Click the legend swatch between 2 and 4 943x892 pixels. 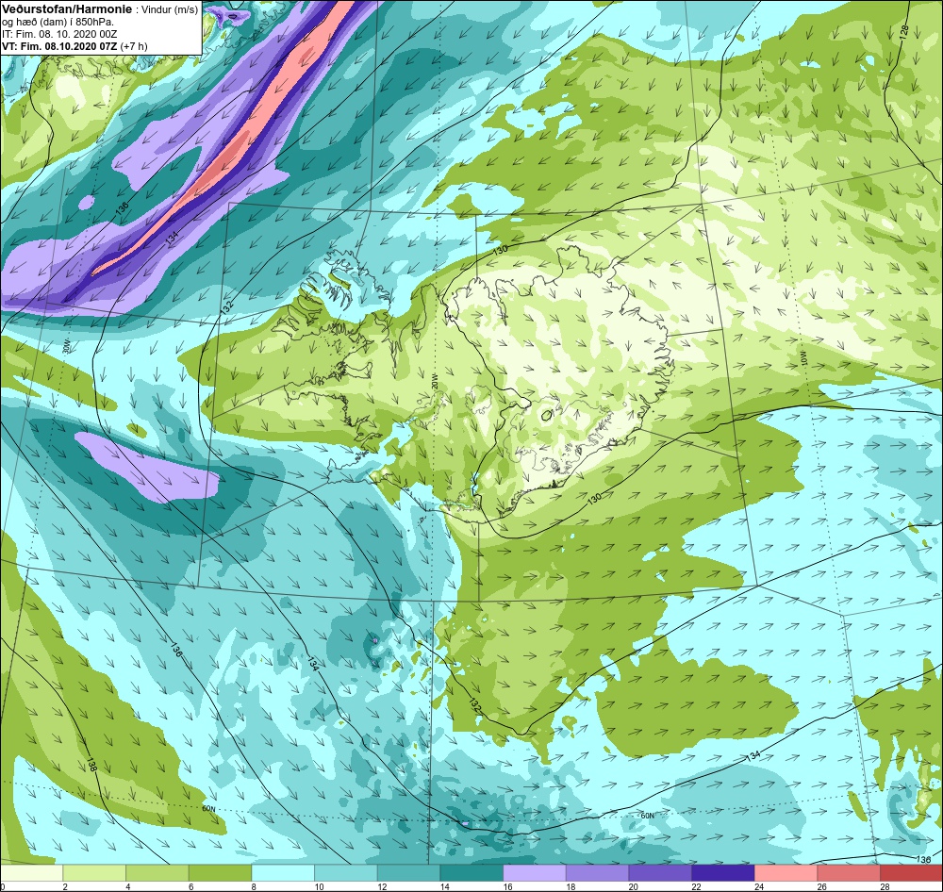(94, 873)
